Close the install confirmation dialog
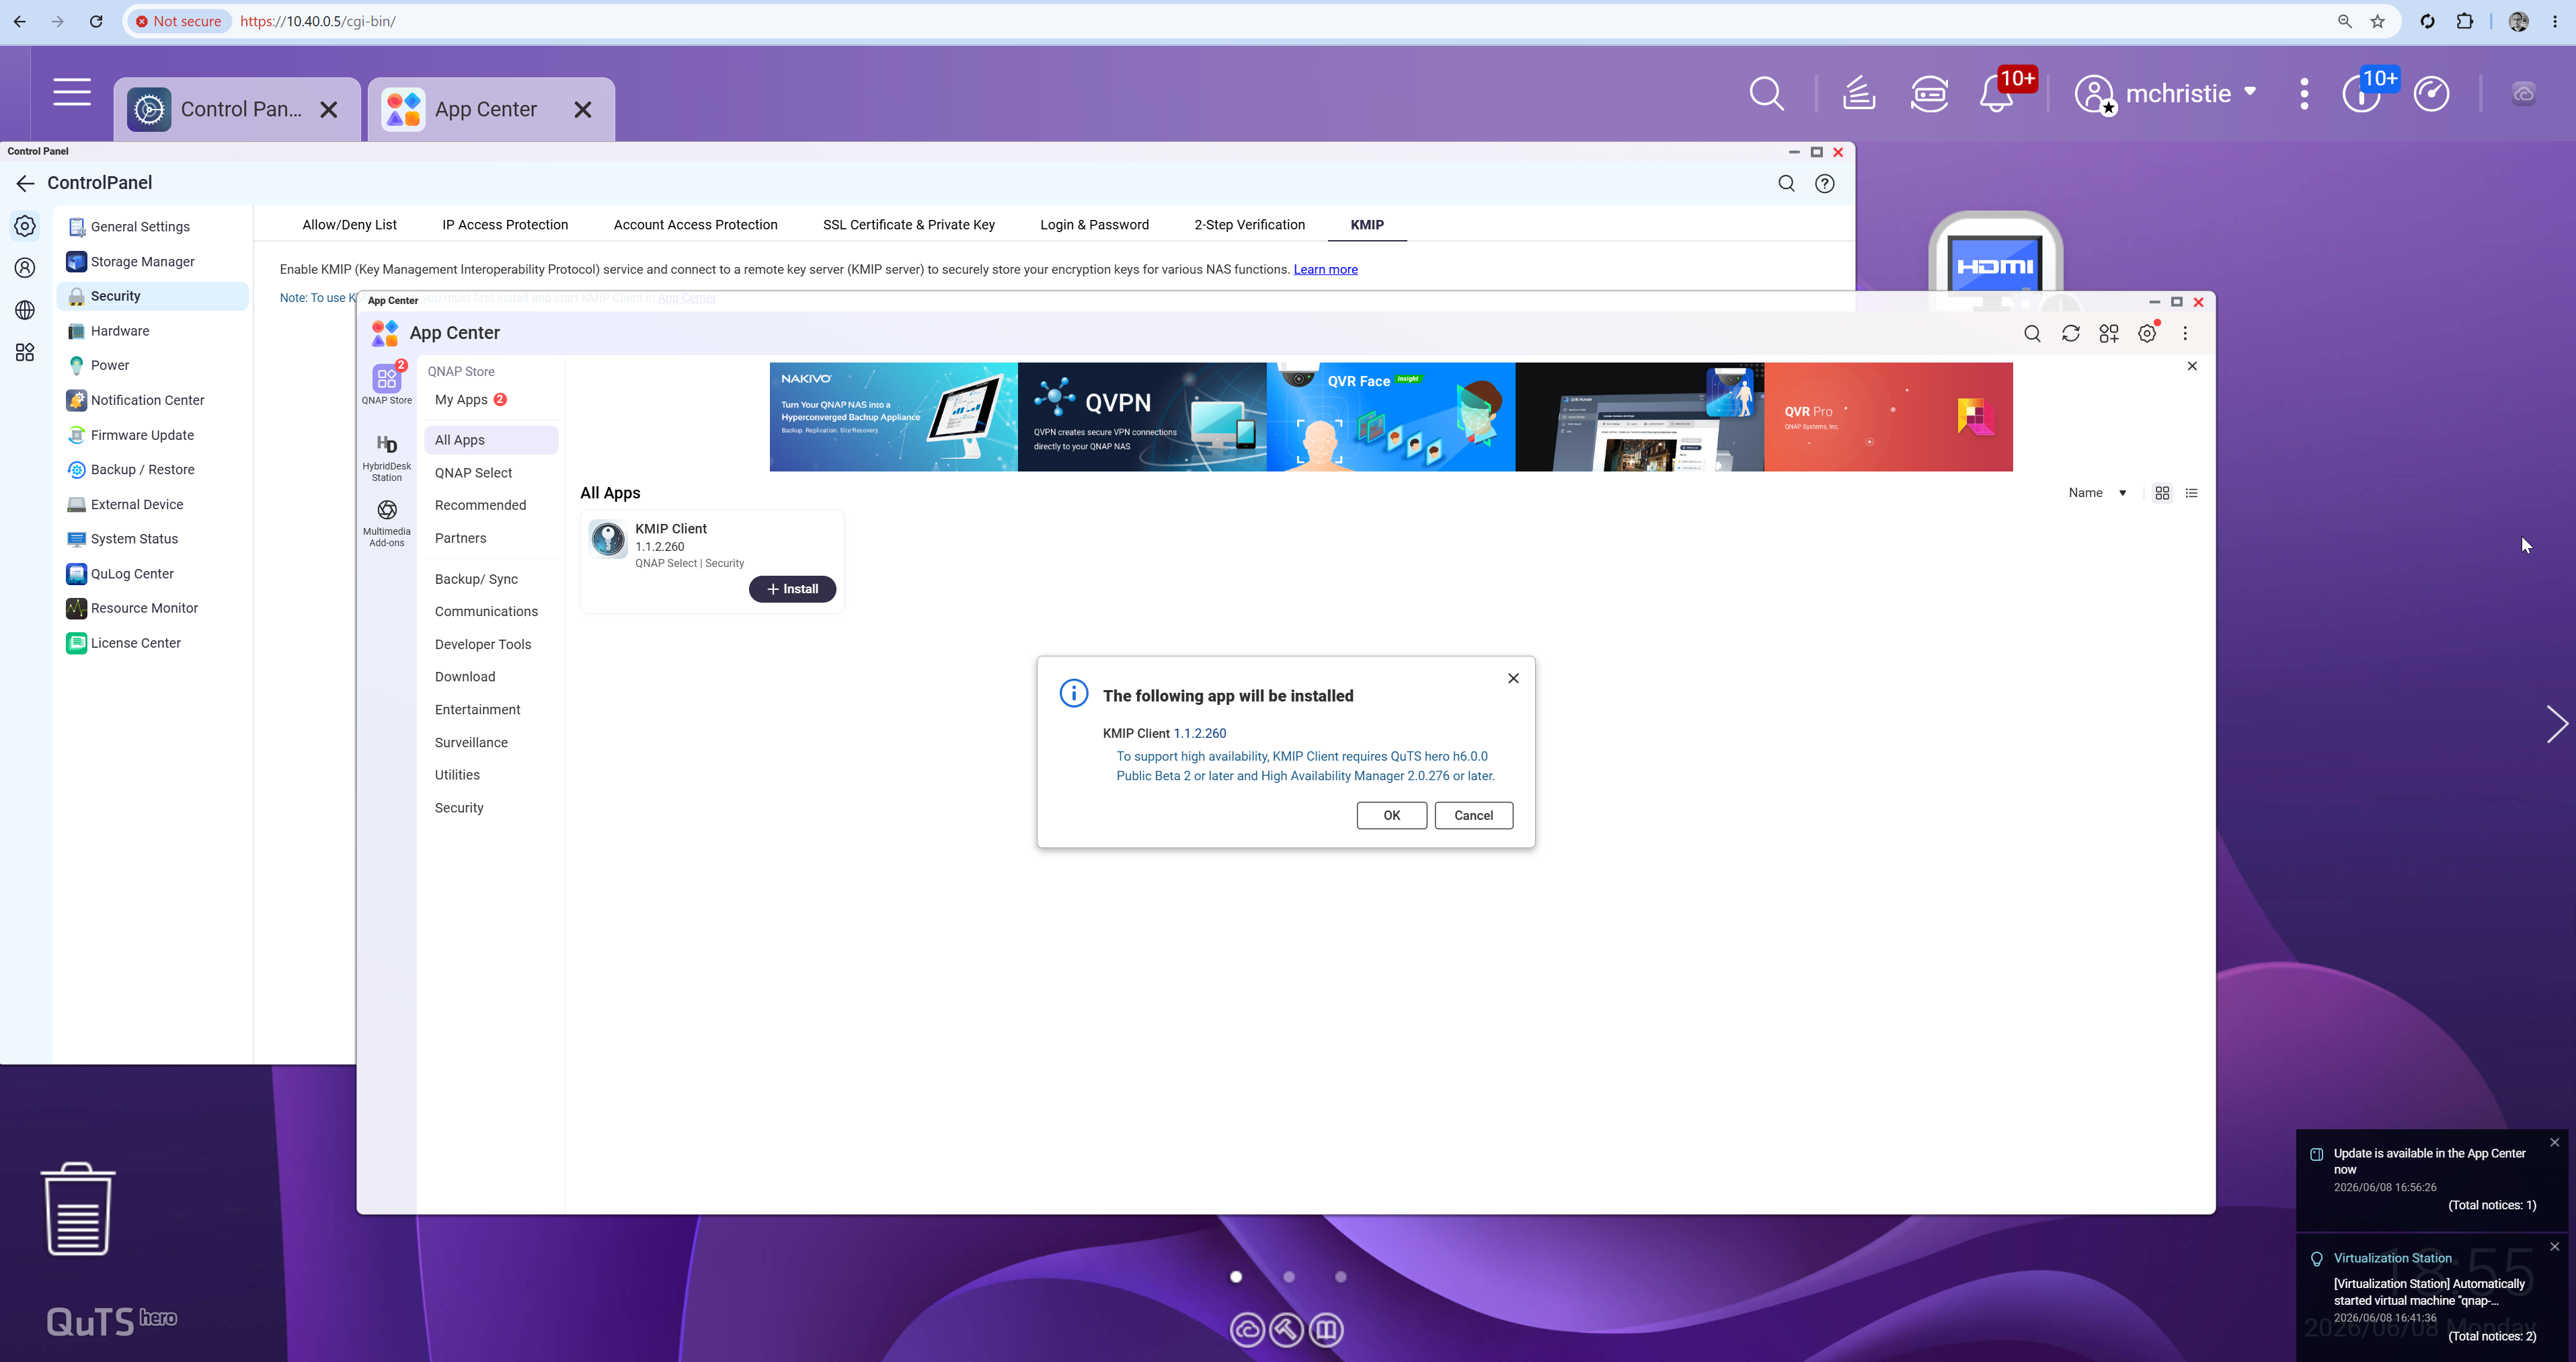The image size is (2576, 1362). pos(1513,678)
